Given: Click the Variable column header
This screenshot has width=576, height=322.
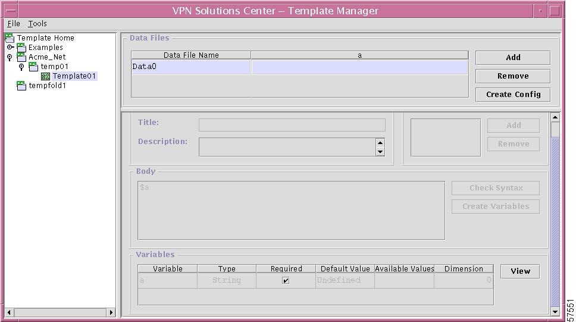Looking at the screenshot, I should [168, 268].
